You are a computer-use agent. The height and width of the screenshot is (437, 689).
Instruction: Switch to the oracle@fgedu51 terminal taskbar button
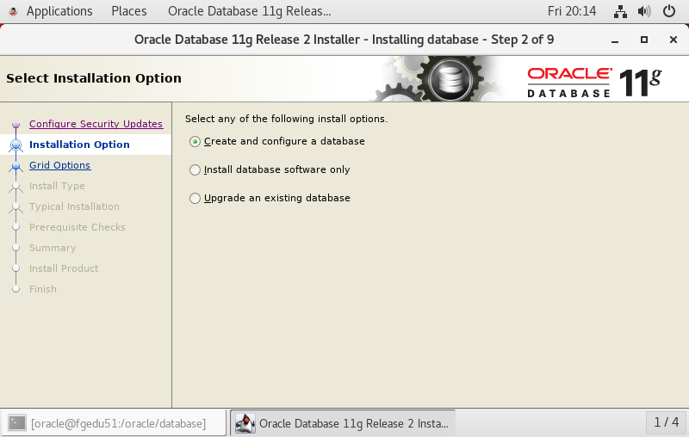tap(114, 423)
